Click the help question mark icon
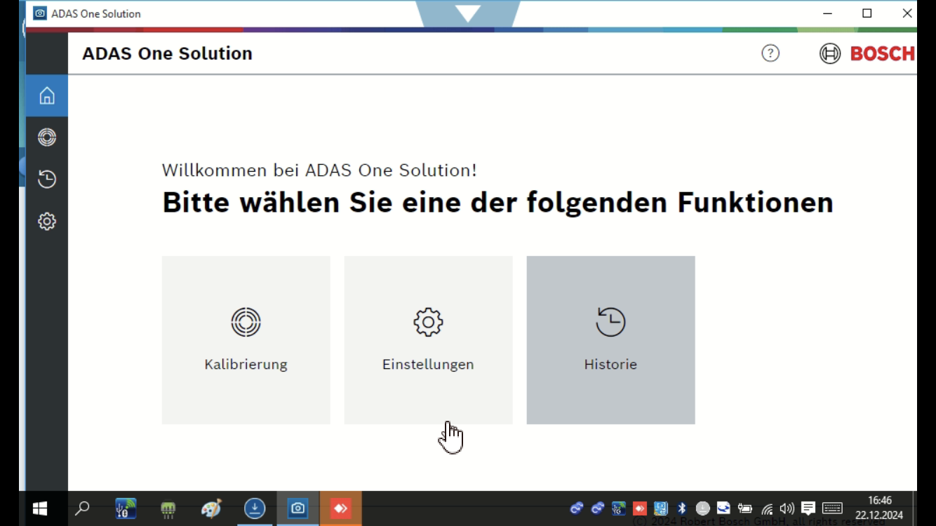The height and width of the screenshot is (526, 936). (x=770, y=53)
